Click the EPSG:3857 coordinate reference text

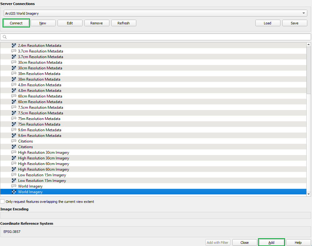[x=12, y=232]
